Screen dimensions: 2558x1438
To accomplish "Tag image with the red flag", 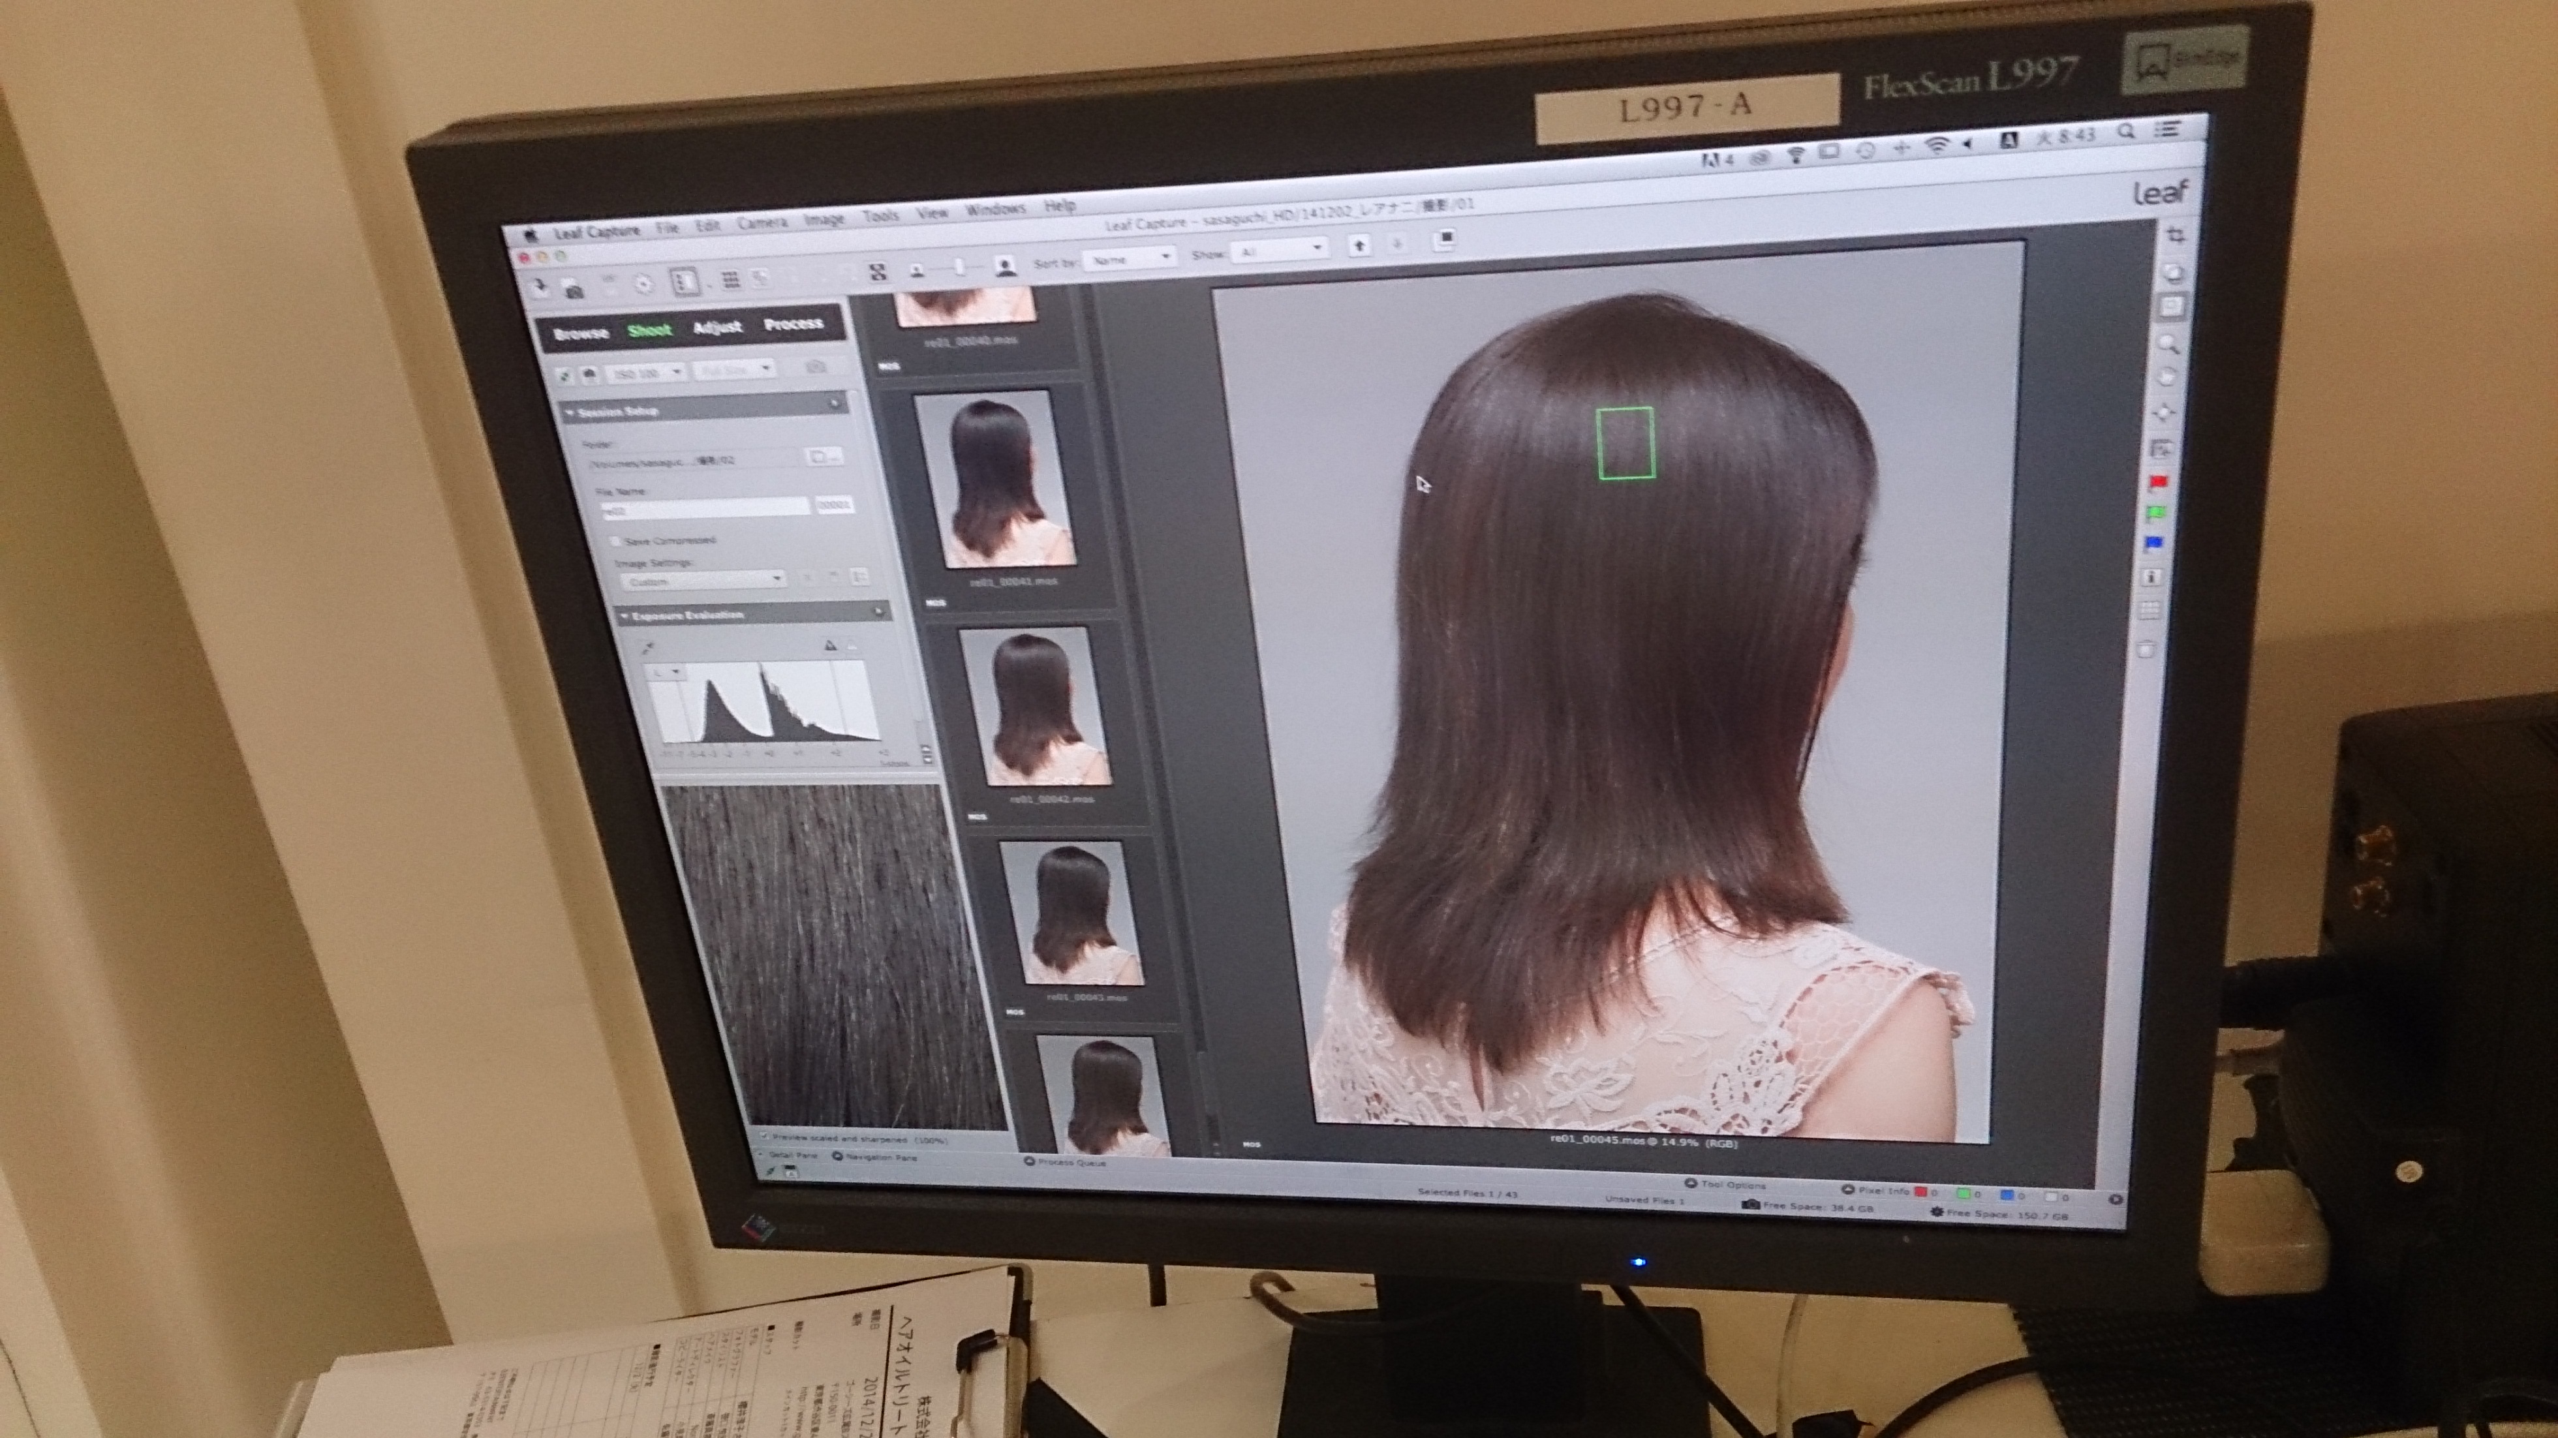I will click(2159, 483).
